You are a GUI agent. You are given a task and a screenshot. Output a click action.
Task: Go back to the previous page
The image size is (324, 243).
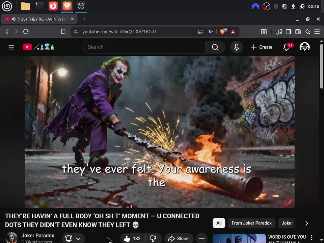click(x=7, y=32)
